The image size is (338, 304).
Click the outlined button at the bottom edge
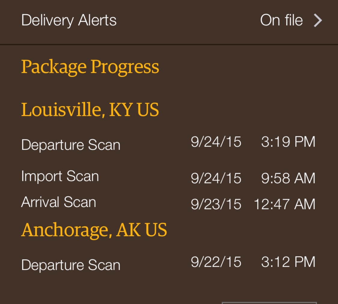269,303
